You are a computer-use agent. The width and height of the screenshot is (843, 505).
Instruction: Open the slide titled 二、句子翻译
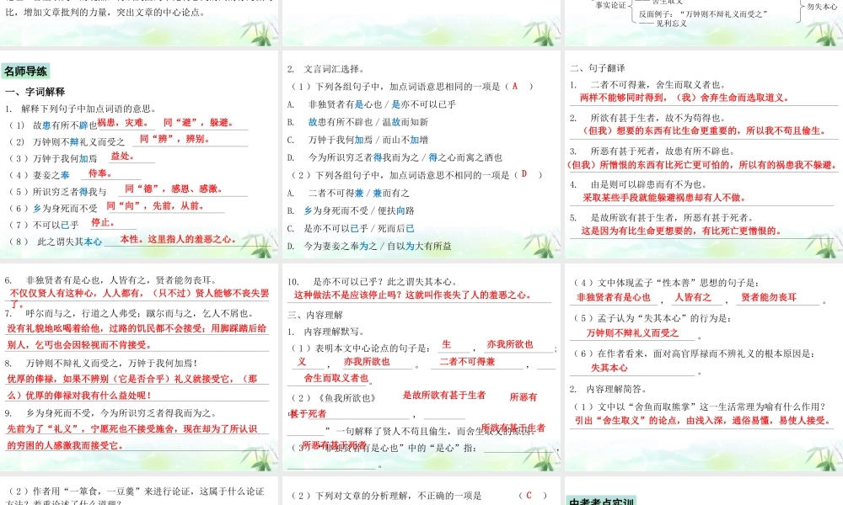pos(704,155)
